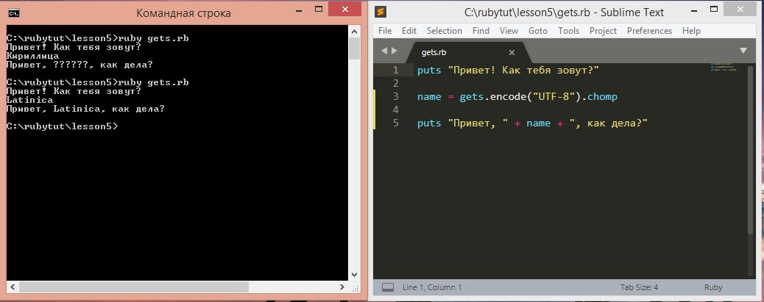Toggle the side bar icon in Sublime status bar
Image resolution: width=764 pixels, height=302 pixels.
point(387,287)
